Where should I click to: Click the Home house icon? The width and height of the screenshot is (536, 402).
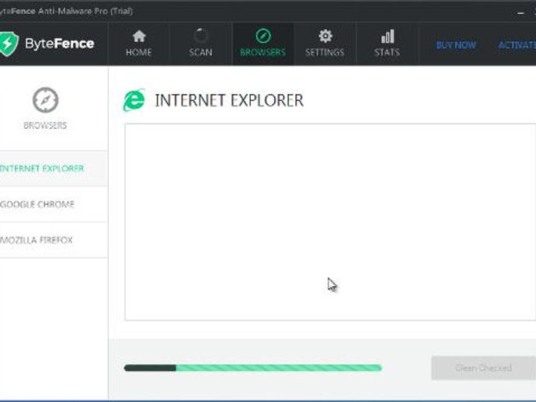click(139, 36)
